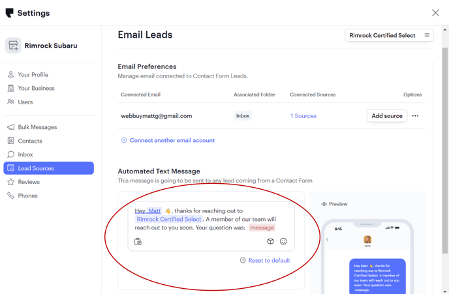Click the person icon next to Your Profile
Viewport: 449px width, 294px height.
(x=10, y=74)
